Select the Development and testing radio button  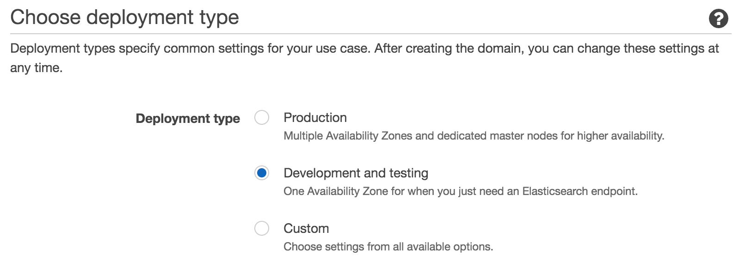(x=262, y=173)
